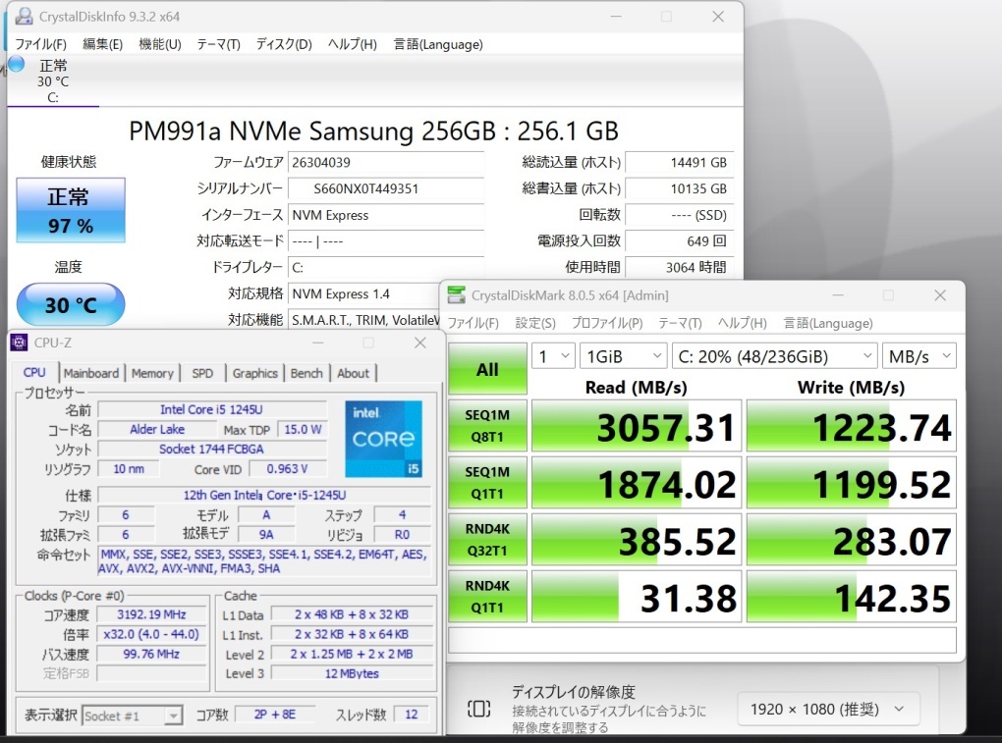Image resolution: width=1002 pixels, height=743 pixels.
Task: Click the 3192.19 MHz core speed value
Action: coord(151,614)
